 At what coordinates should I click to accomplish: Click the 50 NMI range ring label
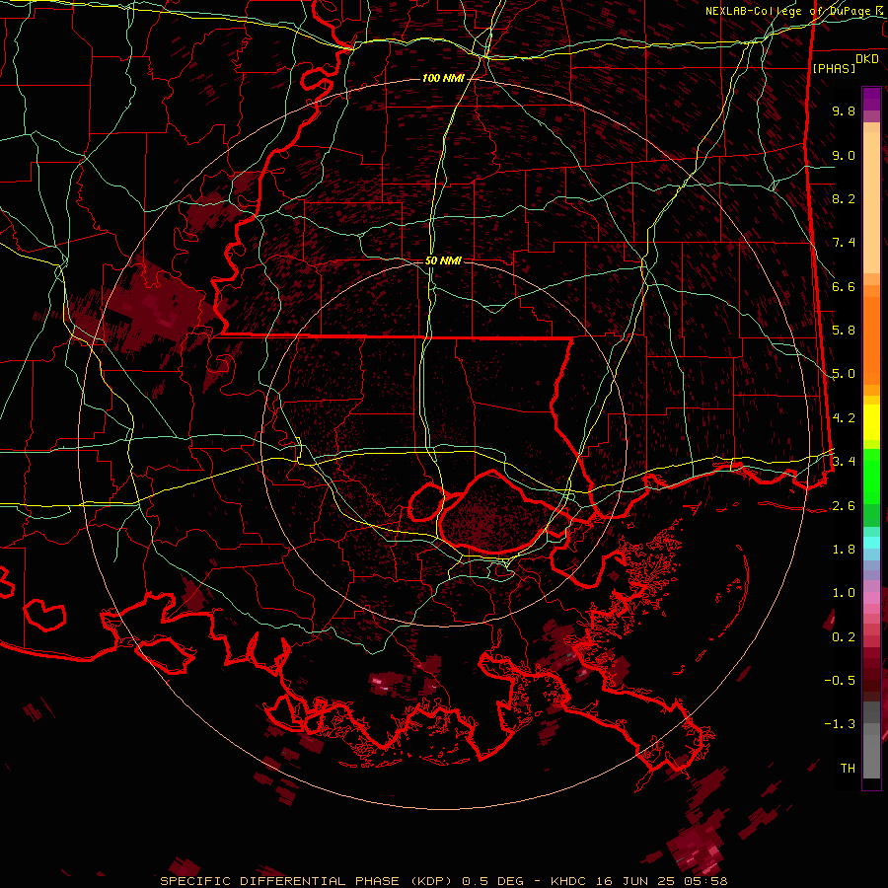(x=443, y=261)
